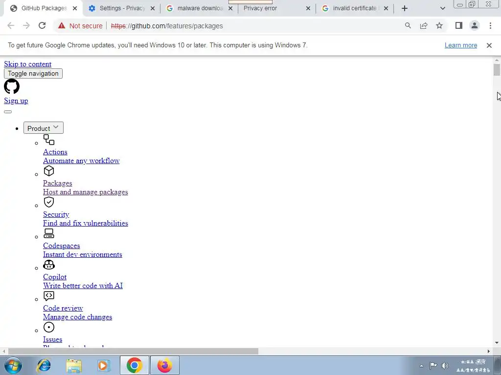Switch to Firefox on taskbar
The width and height of the screenshot is (501, 375).
click(165, 365)
